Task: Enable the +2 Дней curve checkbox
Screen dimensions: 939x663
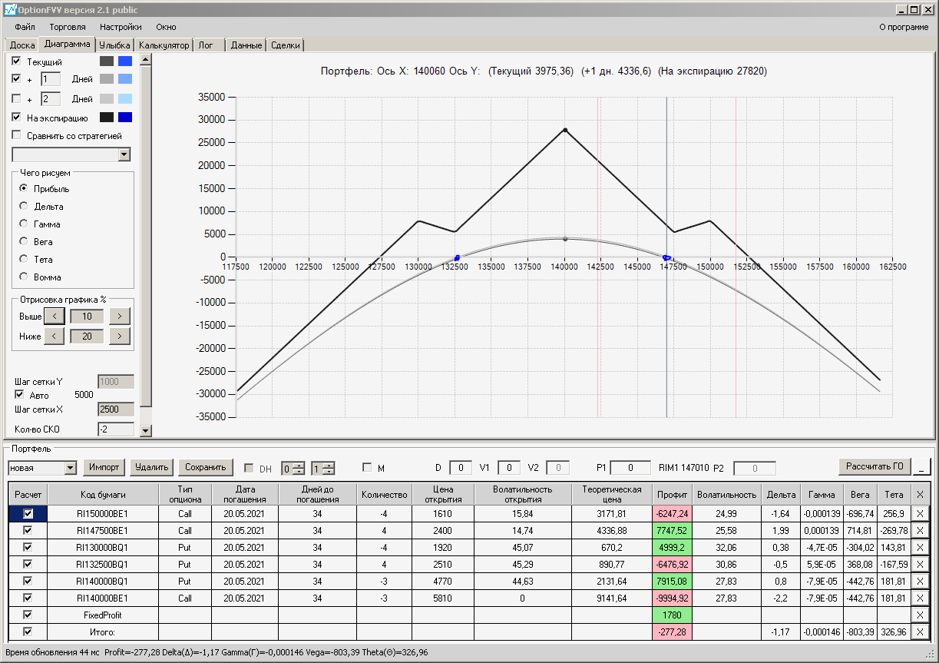Action: [x=17, y=99]
